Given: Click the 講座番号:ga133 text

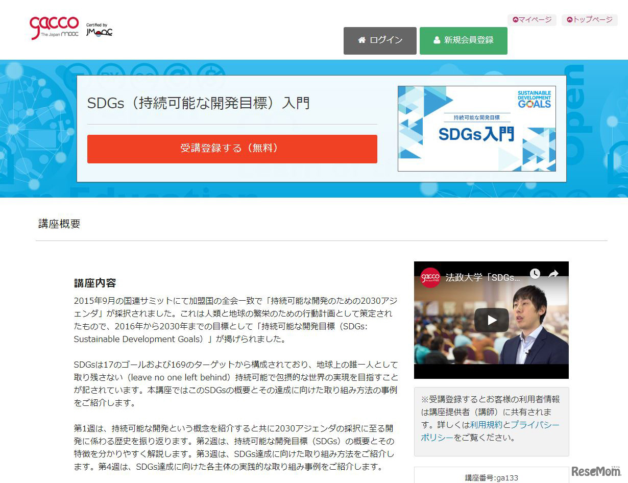Looking at the screenshot, I should (491, 478).
